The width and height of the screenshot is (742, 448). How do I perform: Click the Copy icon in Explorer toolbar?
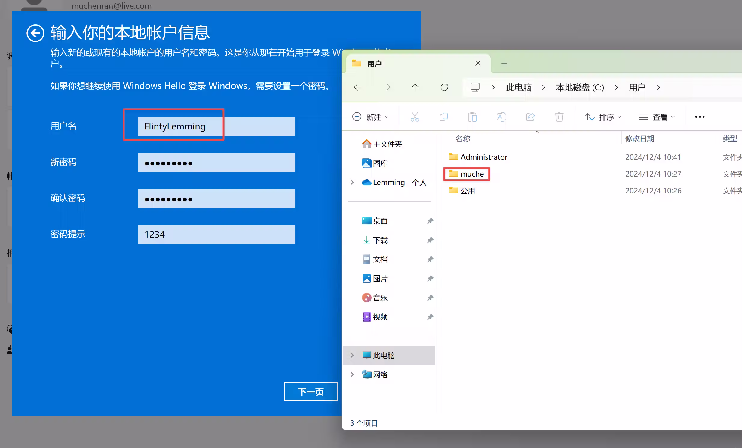[443, 117]
